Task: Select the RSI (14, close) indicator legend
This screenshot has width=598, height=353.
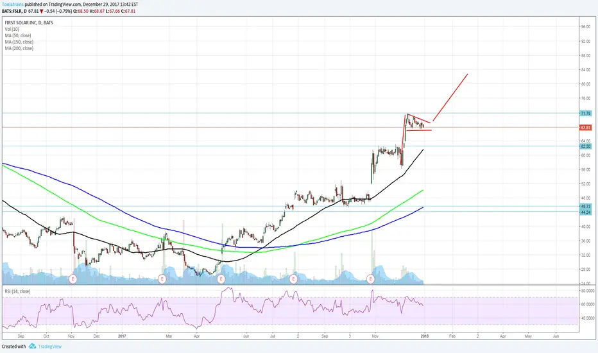Action: click(x=17, y=291)
